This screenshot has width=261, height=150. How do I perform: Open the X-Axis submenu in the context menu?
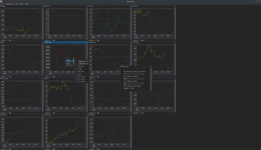[70, 59]
